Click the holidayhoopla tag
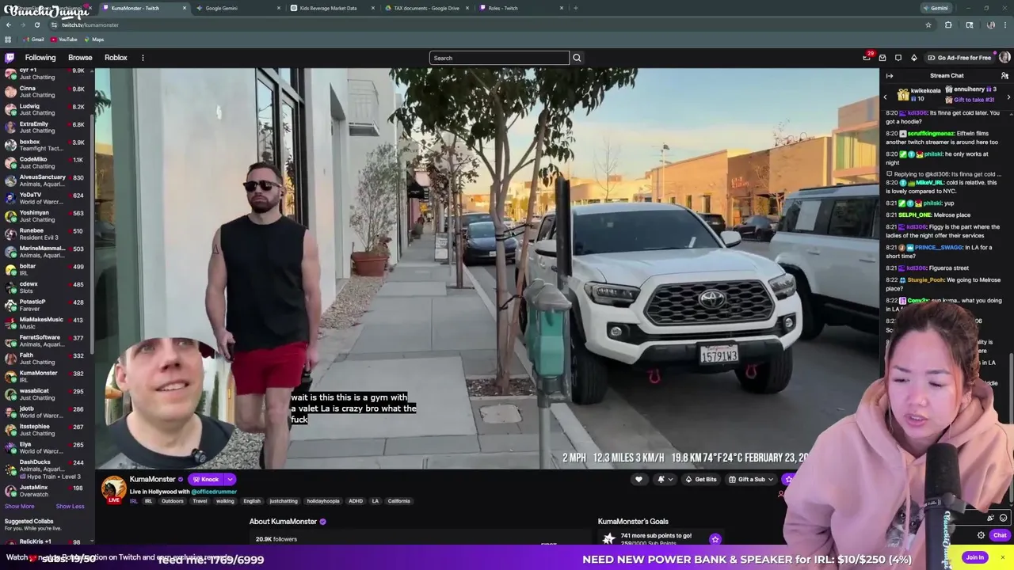 point(323,501)
